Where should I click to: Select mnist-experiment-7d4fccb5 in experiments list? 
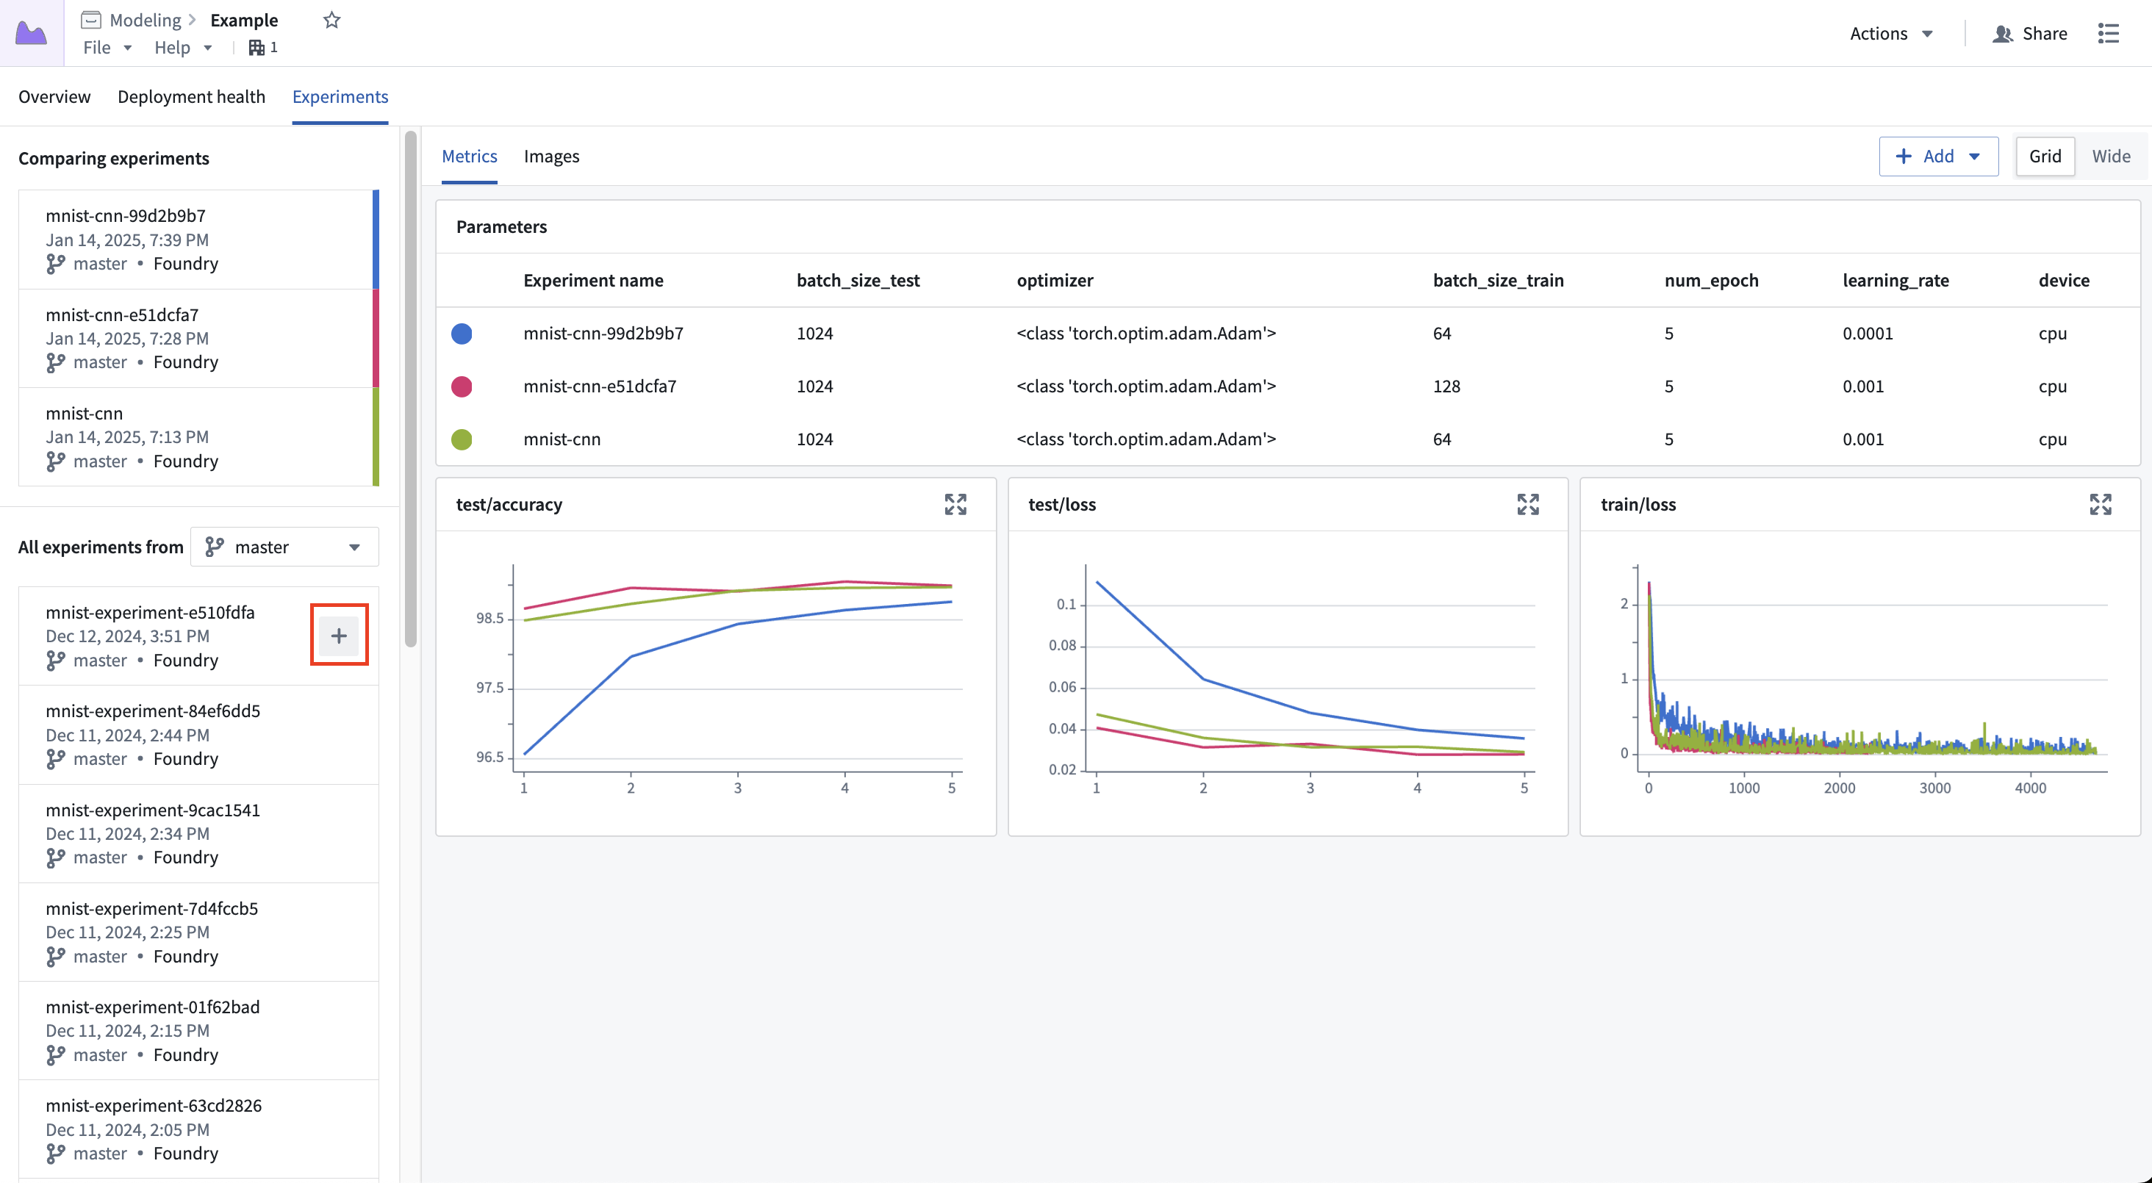click(x=199, y=932)
